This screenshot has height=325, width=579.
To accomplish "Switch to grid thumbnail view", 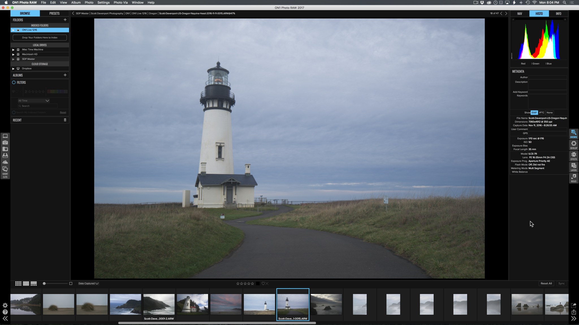I will [18, 284].
